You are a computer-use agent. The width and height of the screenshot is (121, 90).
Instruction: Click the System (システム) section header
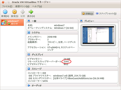pyautogui.click(x=52, y=32)
